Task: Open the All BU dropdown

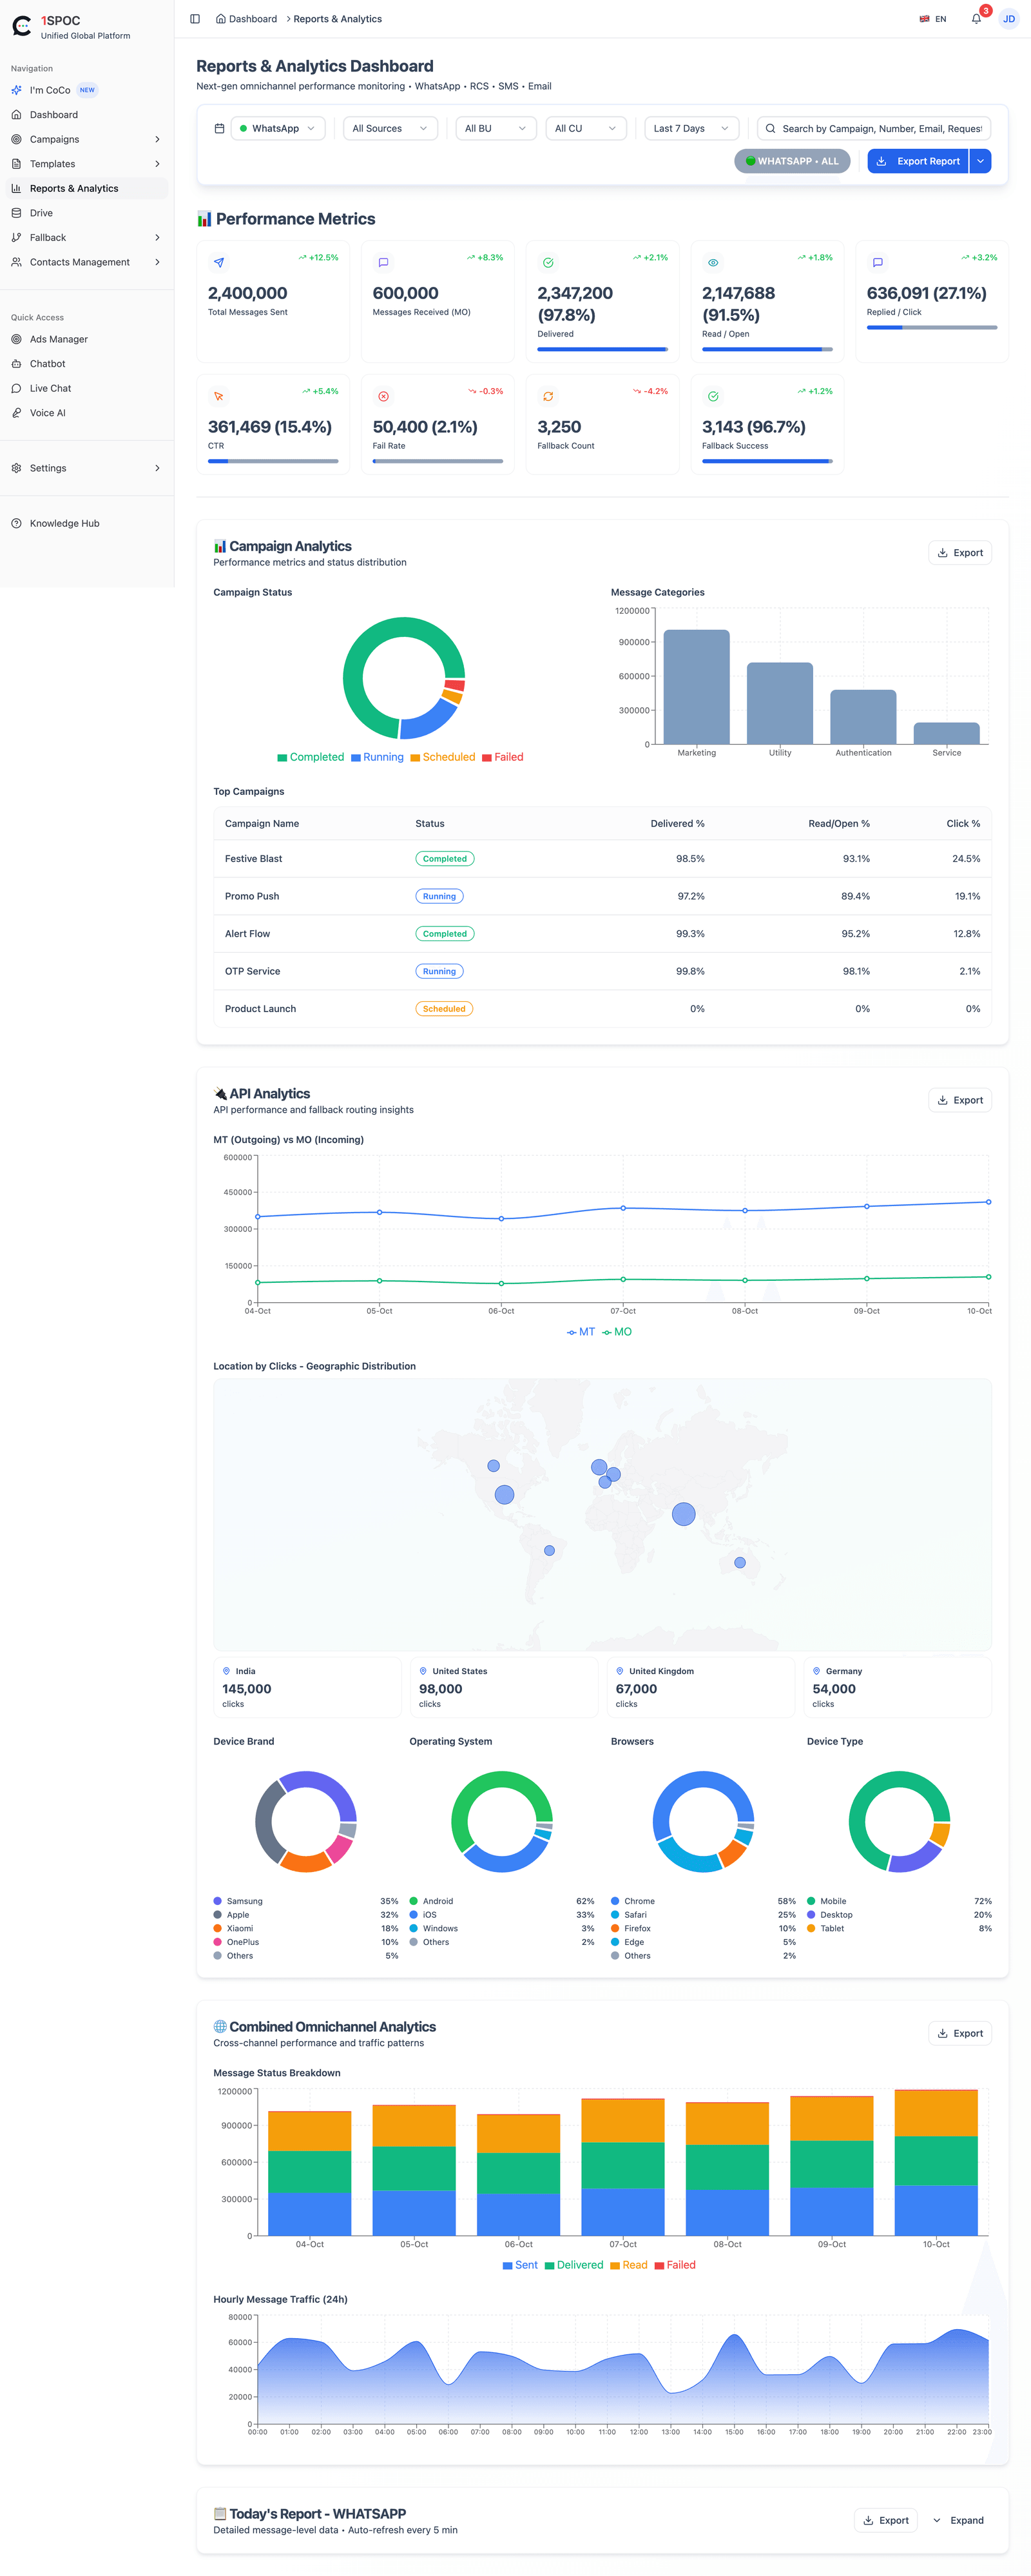Action: tap(496, 128)
